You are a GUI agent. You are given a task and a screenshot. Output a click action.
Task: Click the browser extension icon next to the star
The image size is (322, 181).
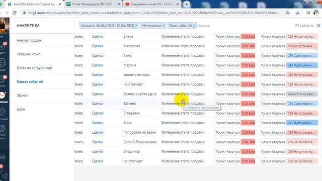[x=297, y=13]
